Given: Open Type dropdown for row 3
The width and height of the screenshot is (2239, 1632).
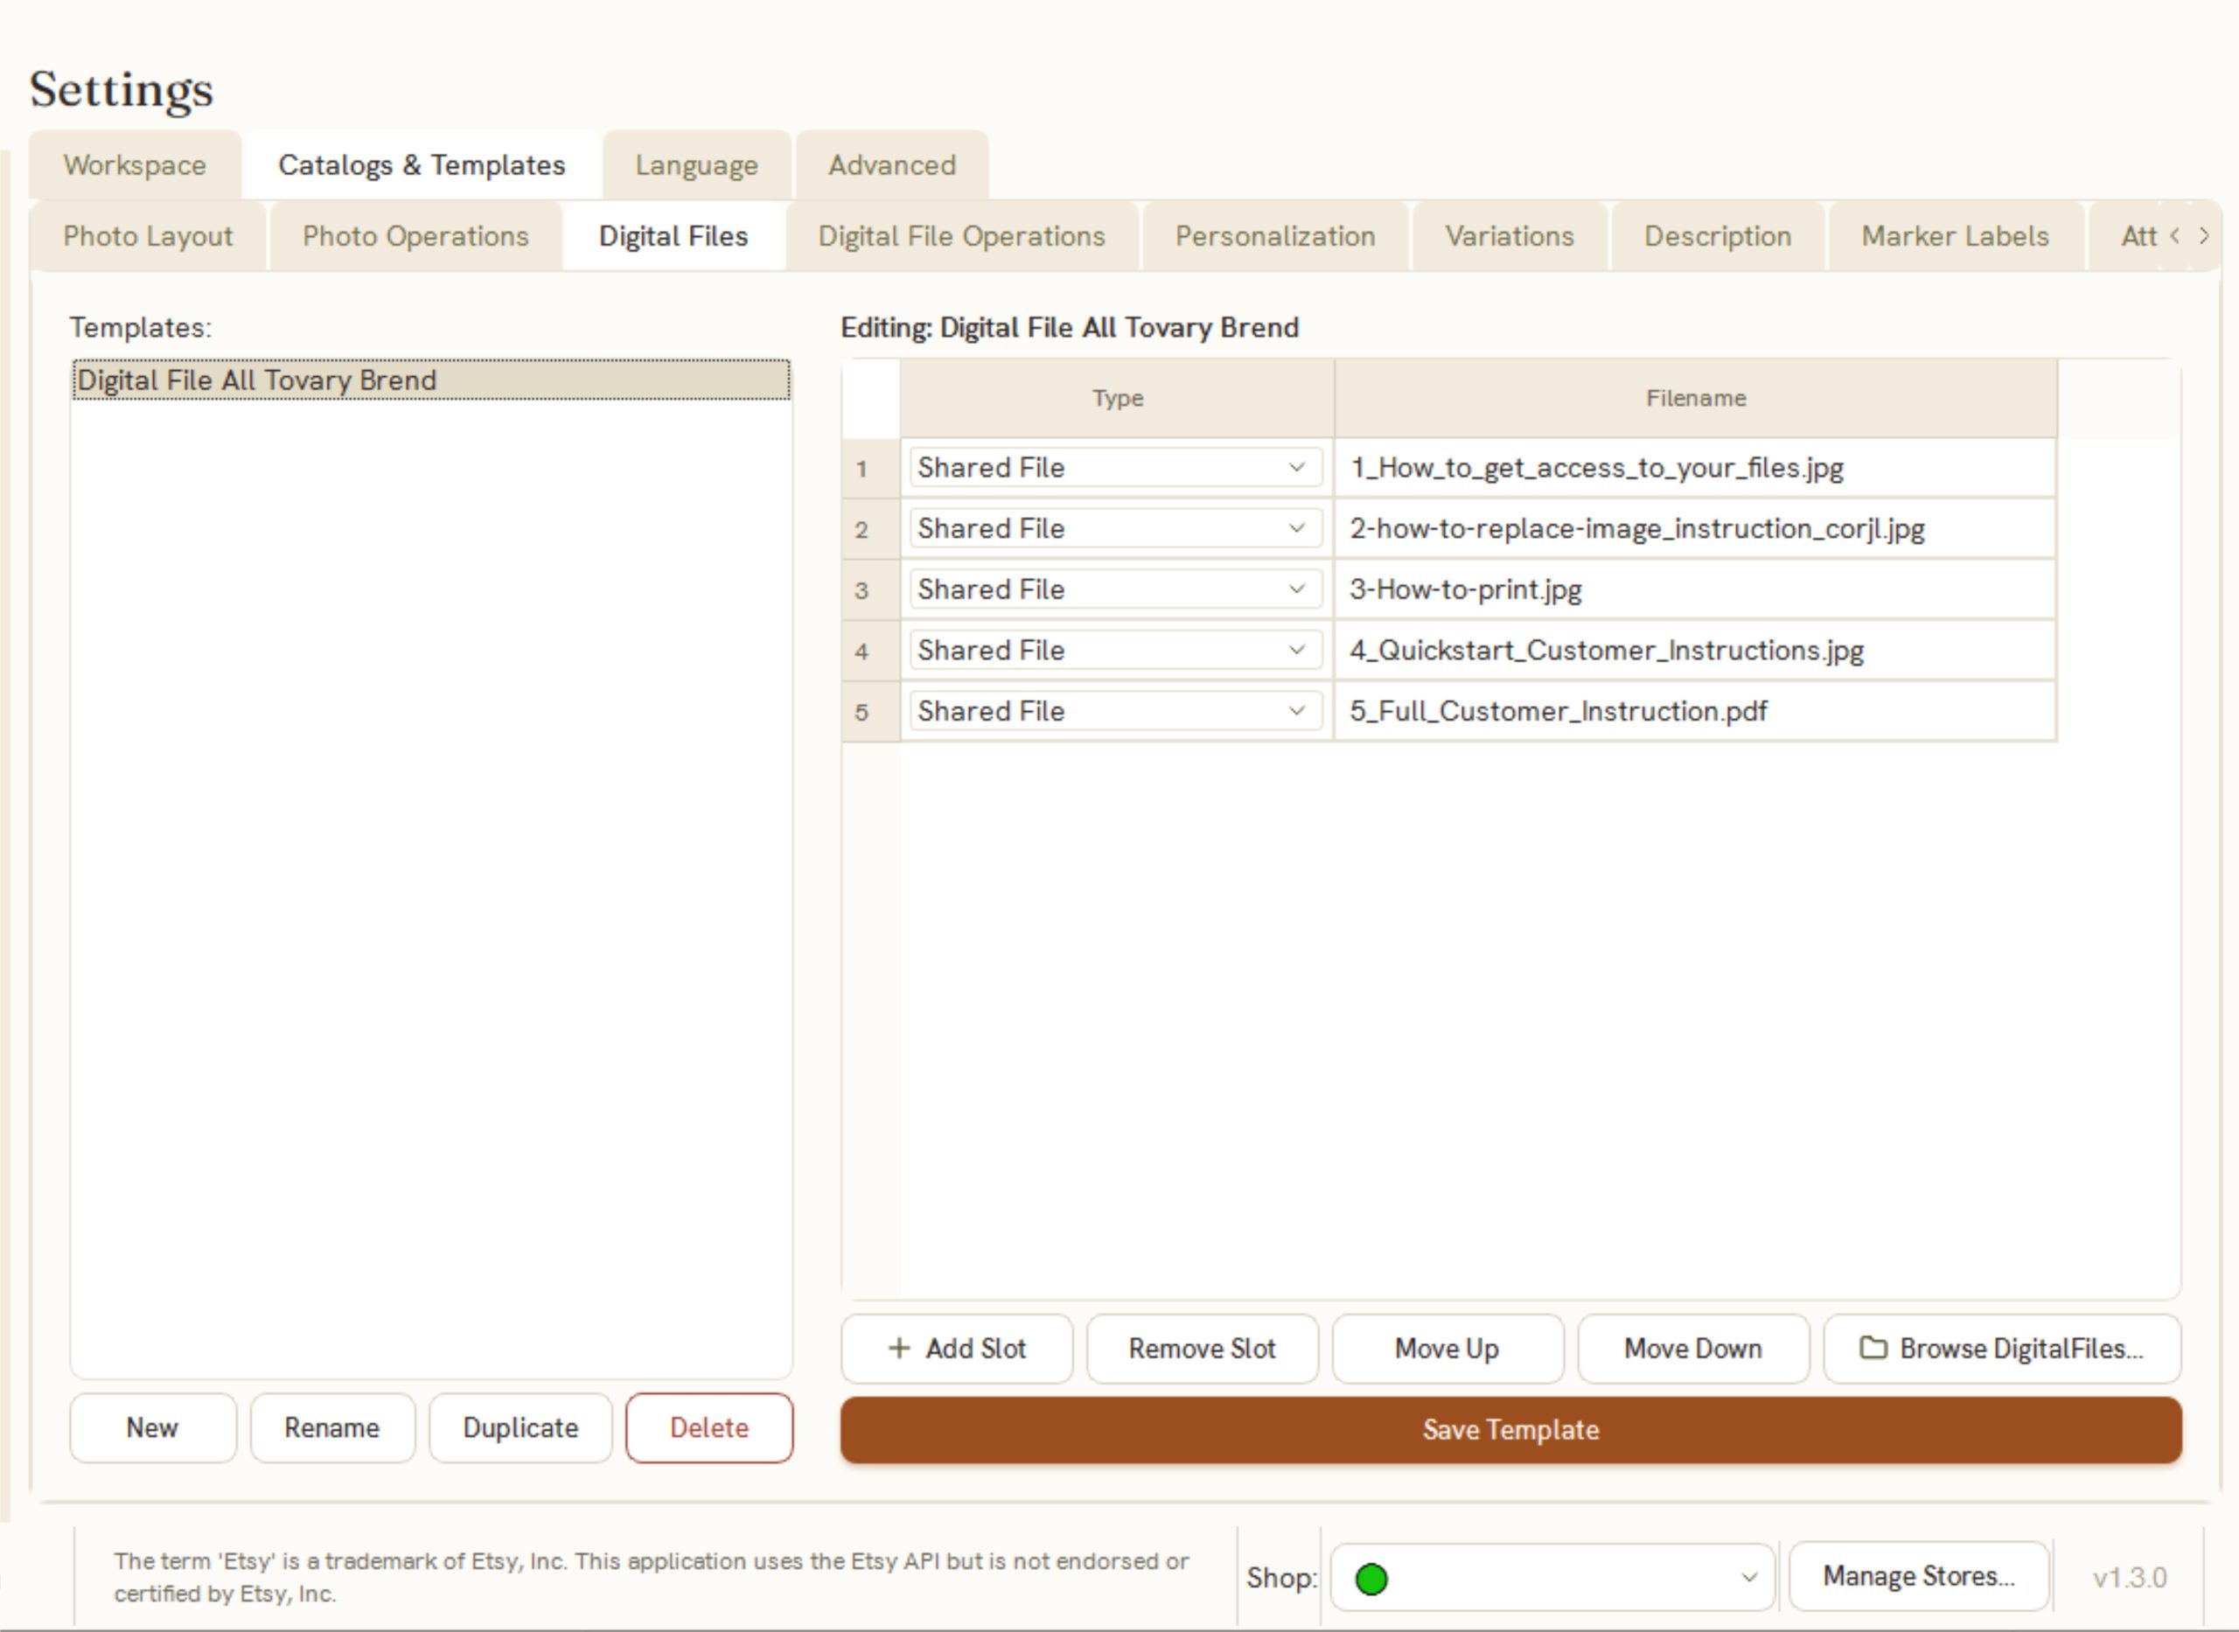Looking at the screenshot, I should click(x=1115, y=589).
